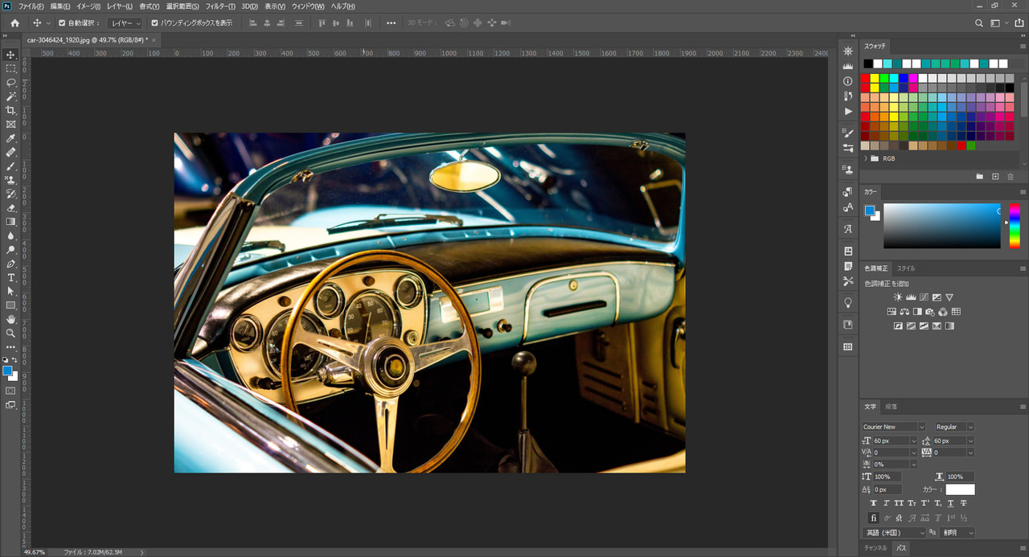Switch to the スタイル tab

[905, 268]
